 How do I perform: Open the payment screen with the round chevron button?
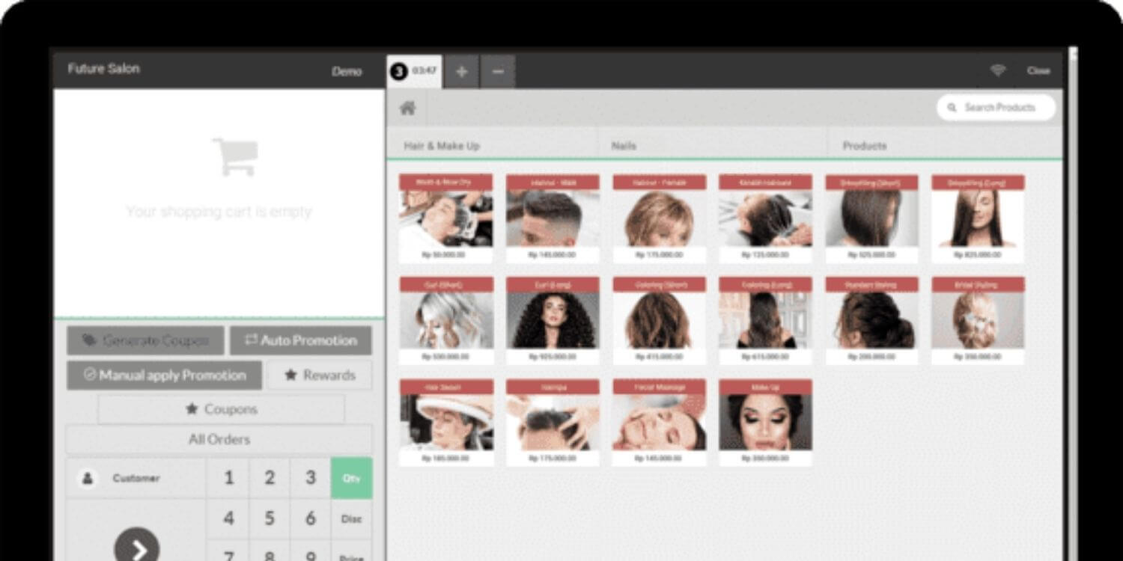(x=136, y=551)
